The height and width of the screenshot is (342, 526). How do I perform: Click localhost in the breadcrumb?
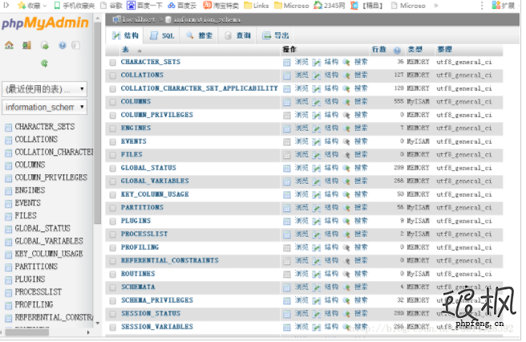click(x=139, y=20)
